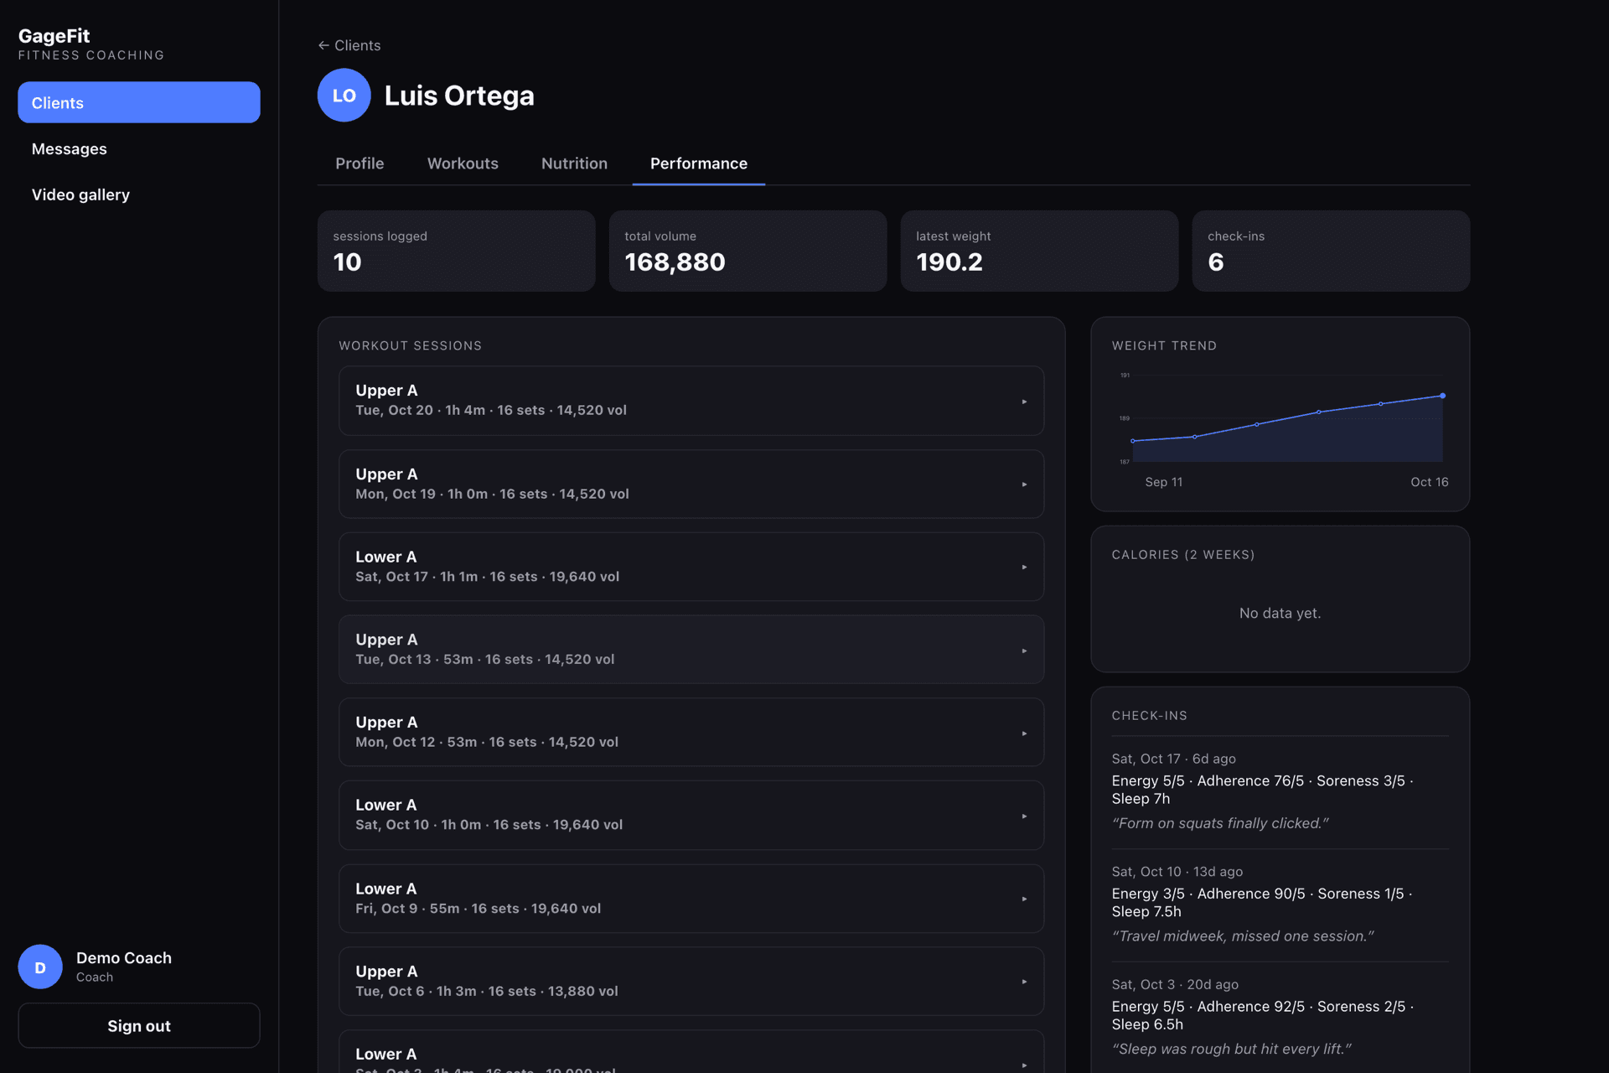Expand the Upper A session on Mon, Oct 12
Image resolution: width=1609 pixels, height=1073 pixels.
pyautogui.click(x=691, y=732)
